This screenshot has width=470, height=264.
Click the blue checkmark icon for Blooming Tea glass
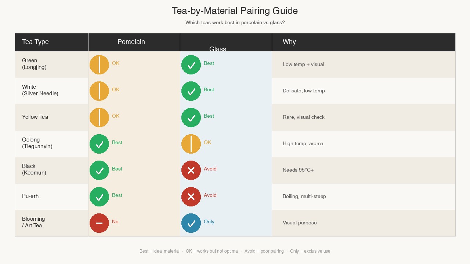click(191, 223)
